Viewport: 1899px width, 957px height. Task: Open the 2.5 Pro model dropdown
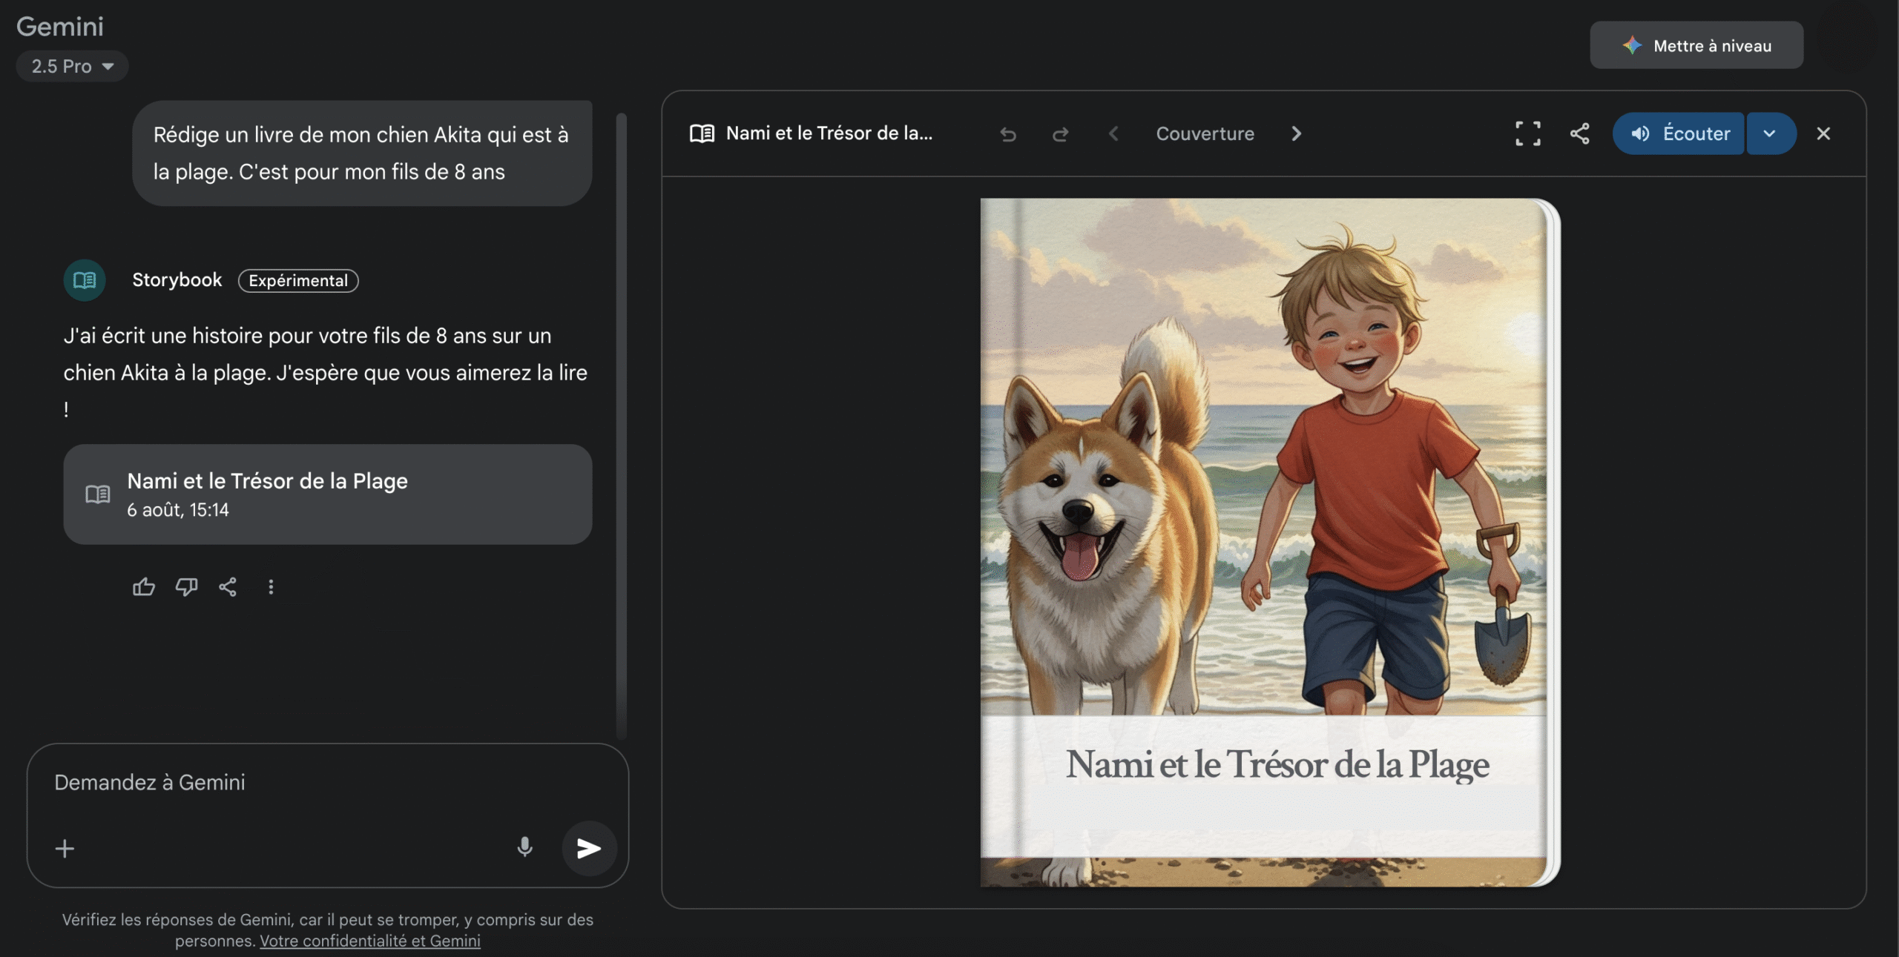[72, 67]
